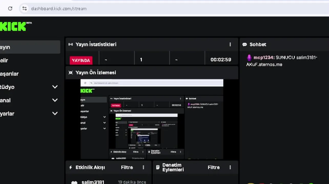The height and width of the screenshot is (184, 329).
Task: Click the broadcast icon beside Yayın İstatistikleri
Action: coord(70,44)
